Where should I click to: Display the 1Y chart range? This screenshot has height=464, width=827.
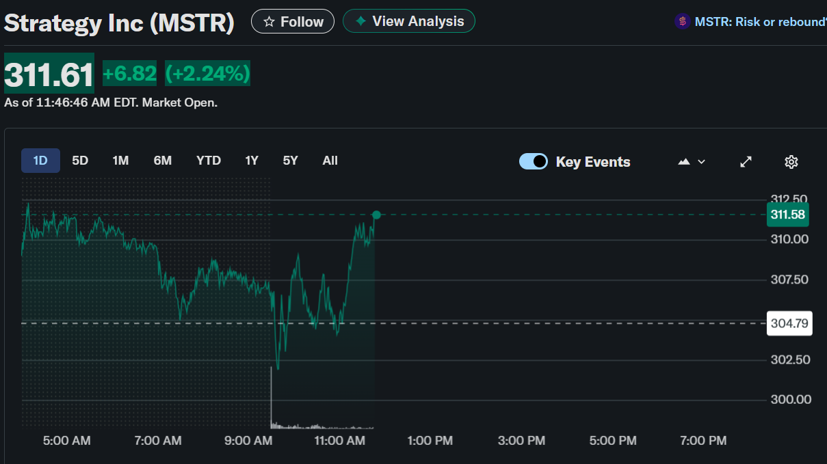click(252, 161)
